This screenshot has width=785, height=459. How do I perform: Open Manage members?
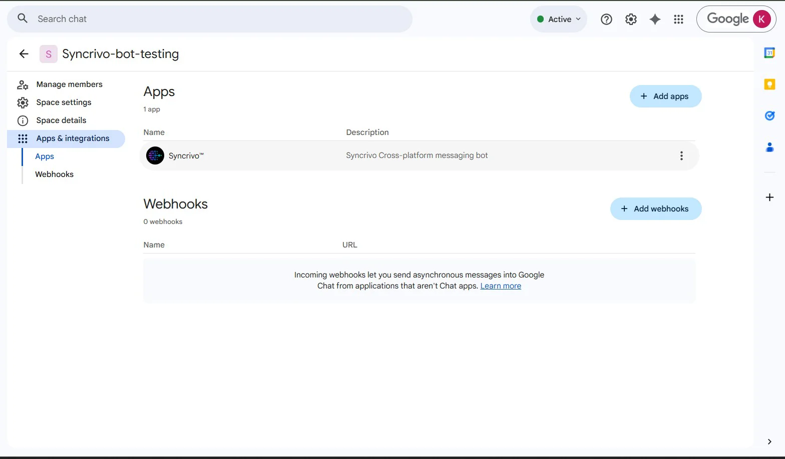70,84
